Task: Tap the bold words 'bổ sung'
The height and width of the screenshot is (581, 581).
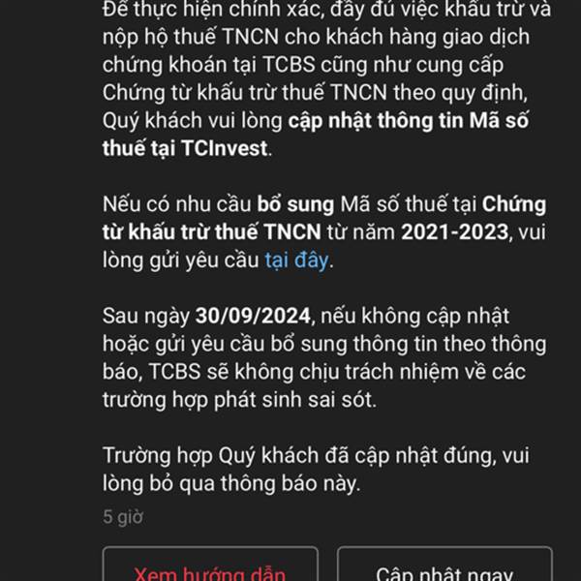Action: [x=295, y=205]
